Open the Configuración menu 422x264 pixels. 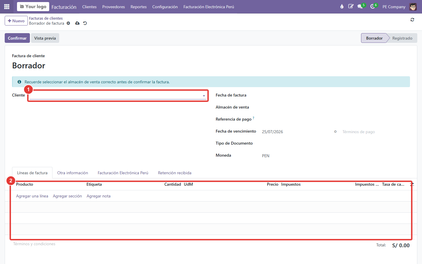point(165,7)
